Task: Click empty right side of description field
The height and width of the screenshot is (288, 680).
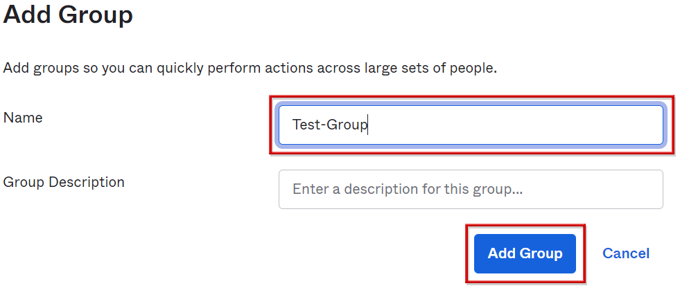Action: 603,189
